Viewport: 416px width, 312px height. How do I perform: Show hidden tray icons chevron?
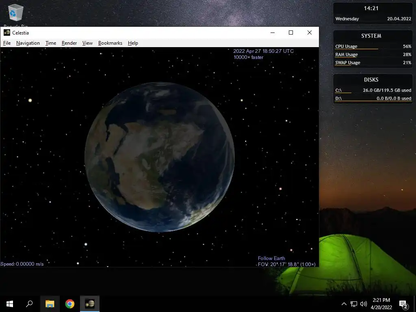344,304
